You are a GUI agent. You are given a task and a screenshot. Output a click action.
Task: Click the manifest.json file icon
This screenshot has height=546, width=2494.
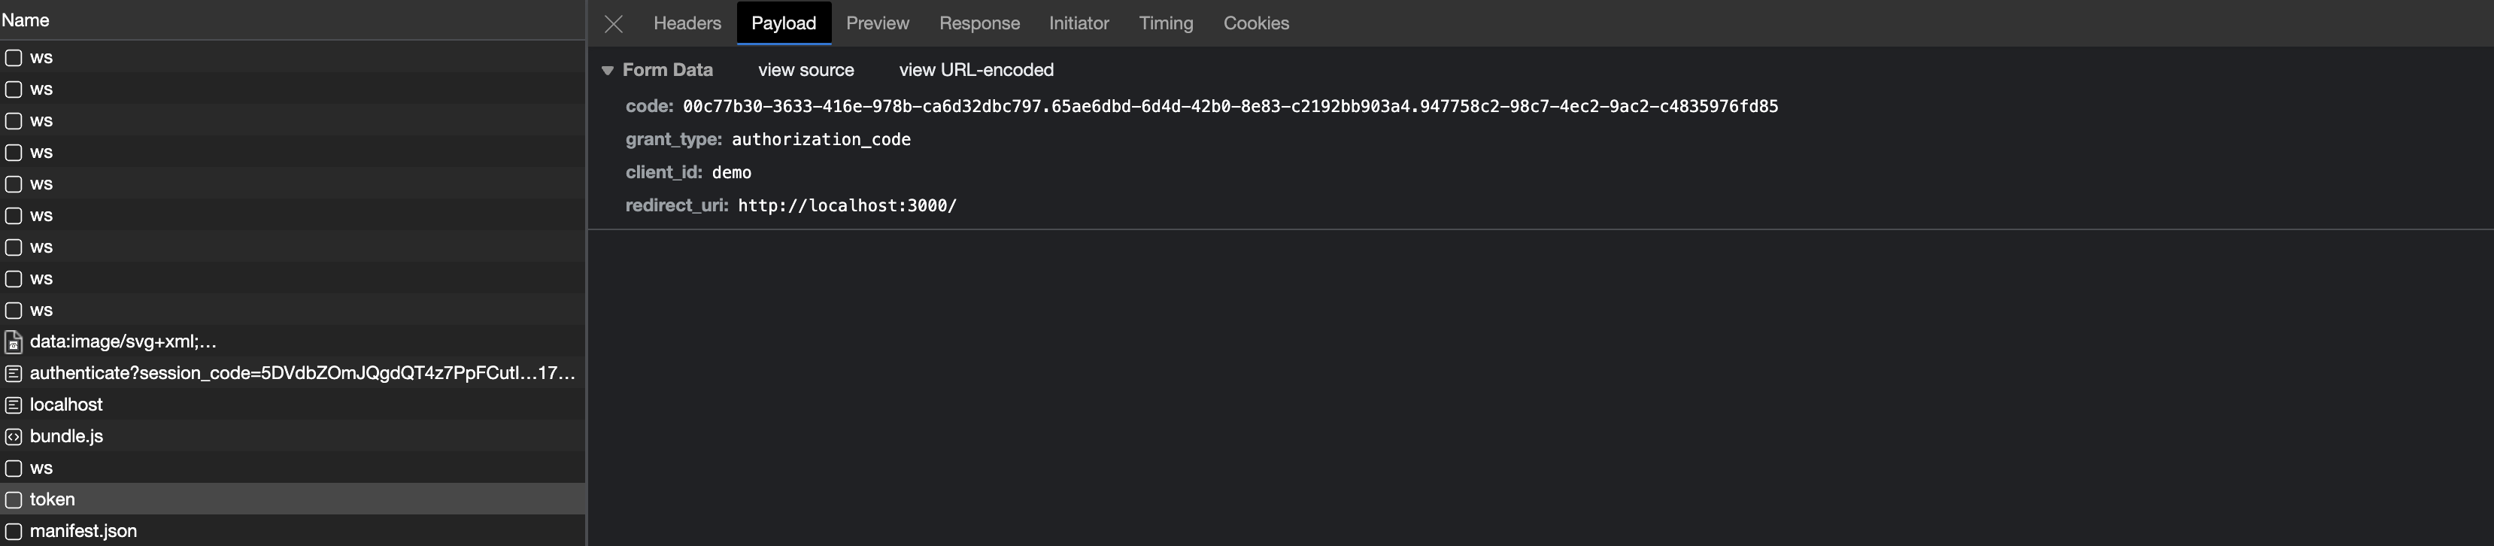pos(14,532)
